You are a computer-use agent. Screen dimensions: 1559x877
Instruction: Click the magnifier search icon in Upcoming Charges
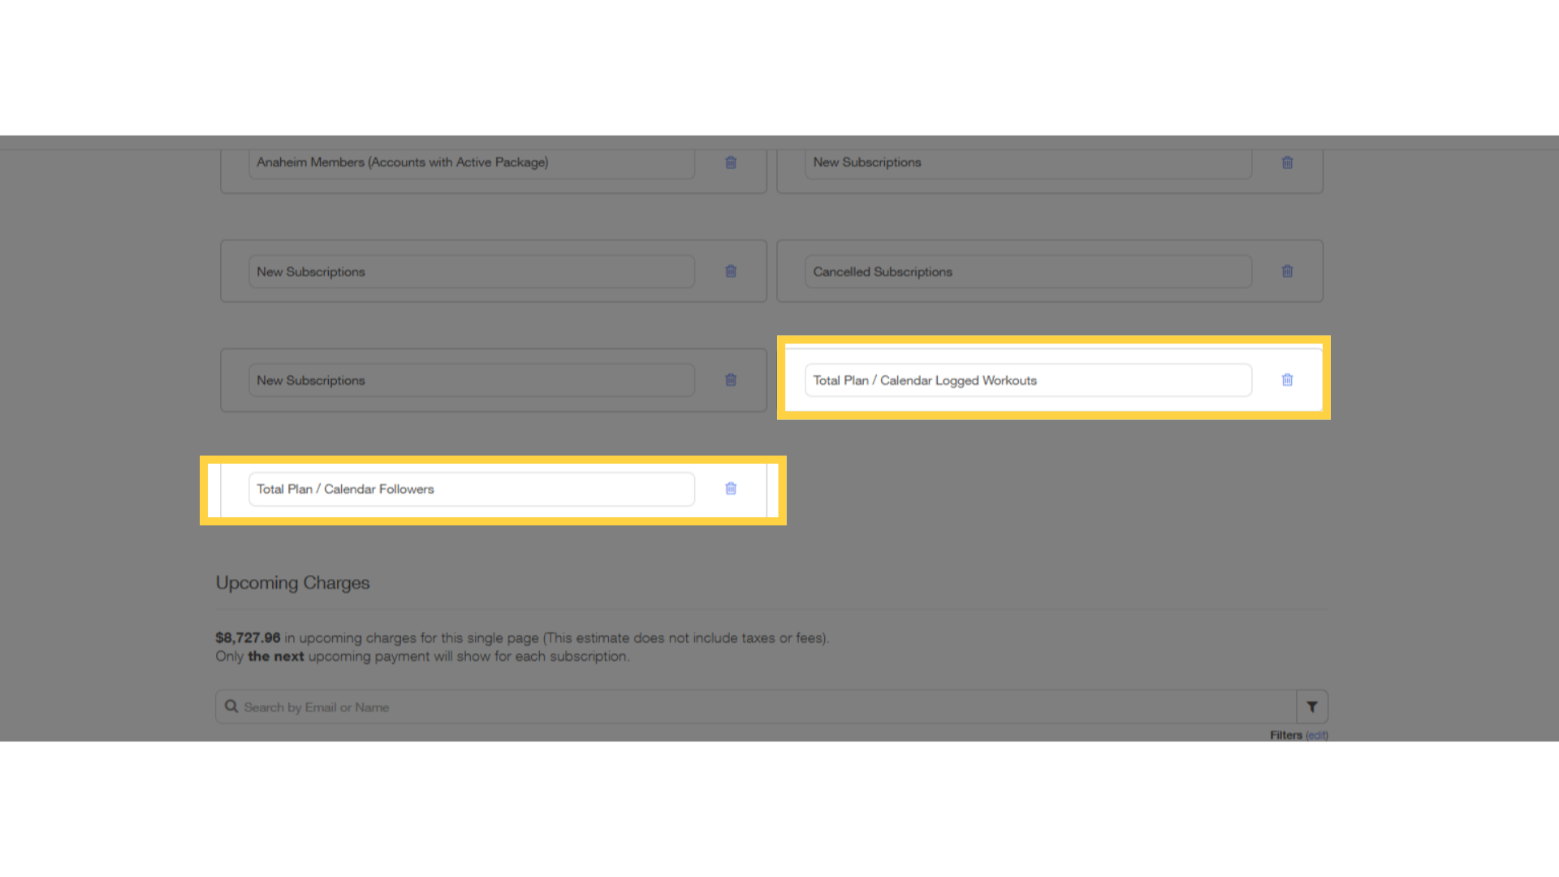231,706
